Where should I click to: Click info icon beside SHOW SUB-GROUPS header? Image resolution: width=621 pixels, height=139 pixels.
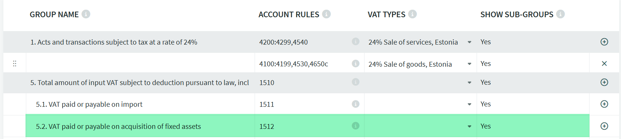pos(560,14)
